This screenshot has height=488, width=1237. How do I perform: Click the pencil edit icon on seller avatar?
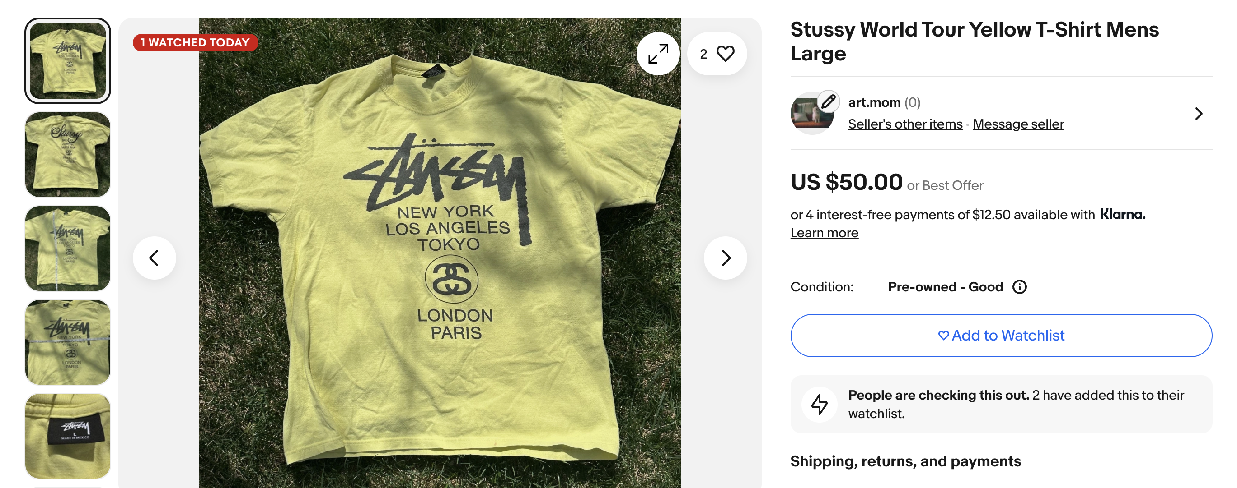tap(828, 101)
